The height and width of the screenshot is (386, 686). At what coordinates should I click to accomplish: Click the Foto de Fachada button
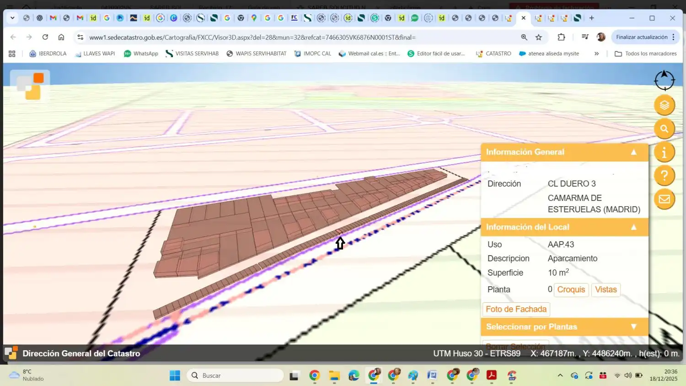point(516,309)
